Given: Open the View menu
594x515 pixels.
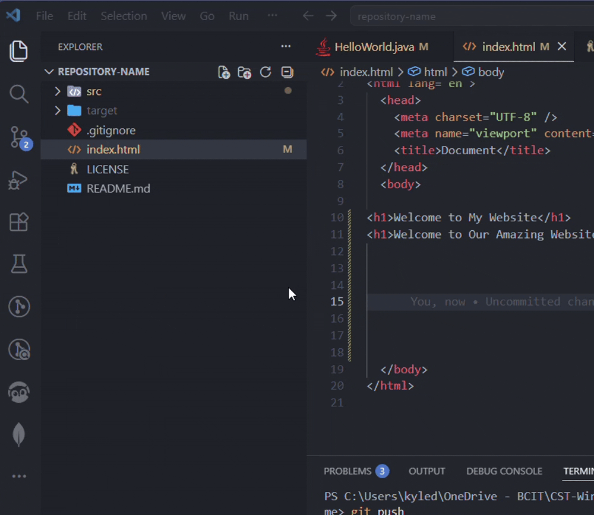Looking at the screenshot, I should pos(173,16).
